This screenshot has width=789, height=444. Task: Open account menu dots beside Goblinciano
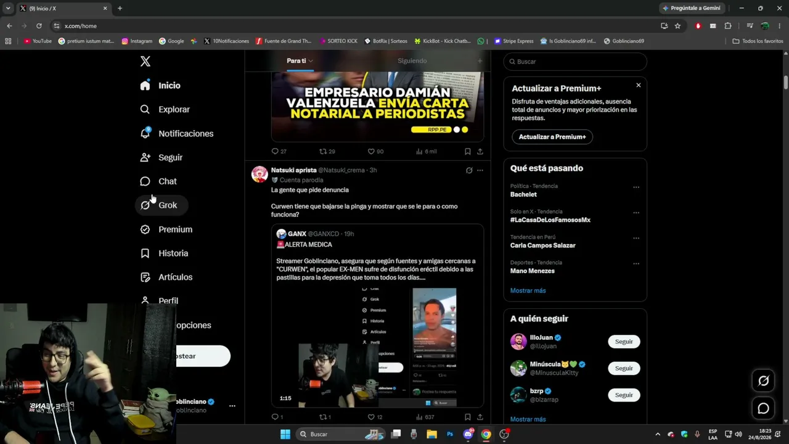pos(232,406)
